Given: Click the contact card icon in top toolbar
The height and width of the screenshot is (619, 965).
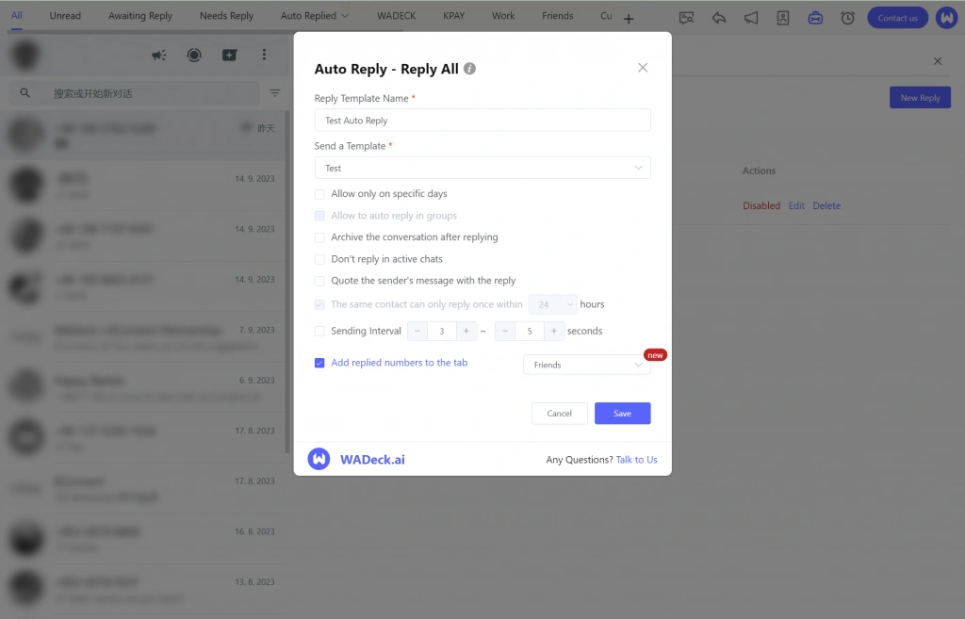Looking at the screenshot, I should 782,17.
